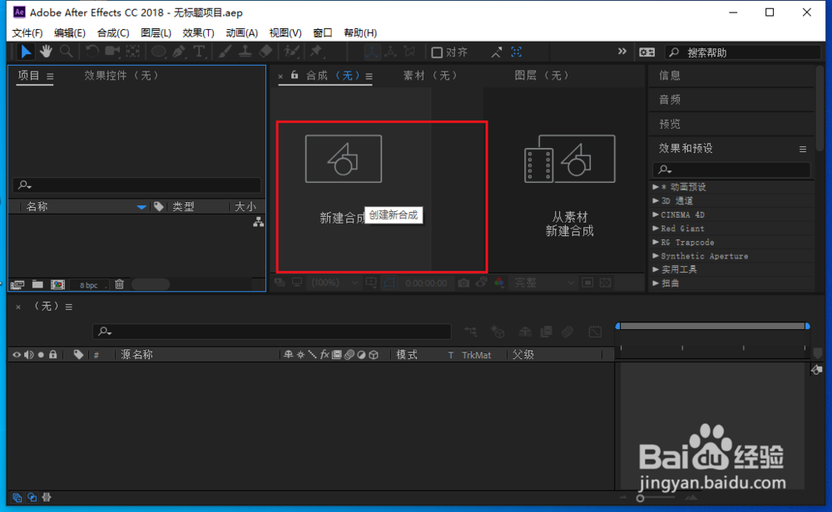Click the snapshot camera icon in viewer
This screenshot has height=512, width=832.
click(x=463, y=283)
